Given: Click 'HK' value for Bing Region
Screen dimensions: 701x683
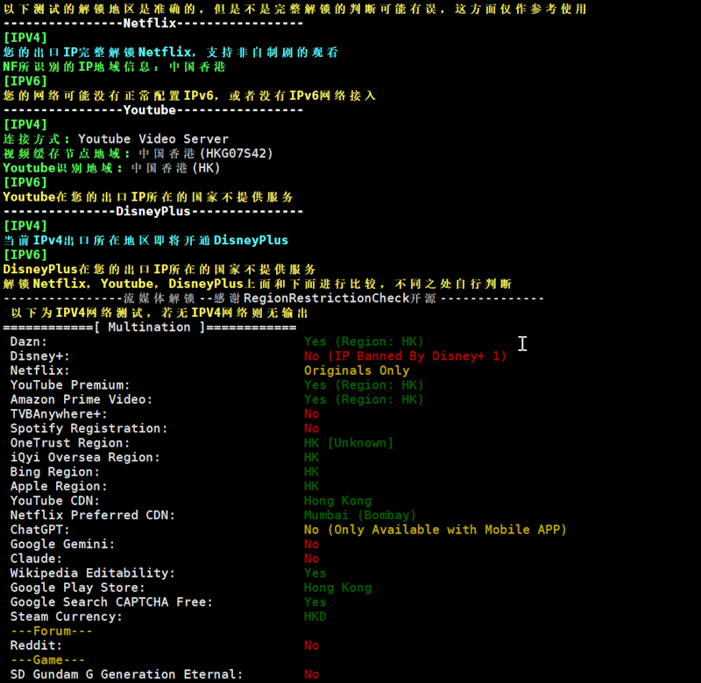Looking at the screenshot, I should pyautogui.click(x=311, y=472).
